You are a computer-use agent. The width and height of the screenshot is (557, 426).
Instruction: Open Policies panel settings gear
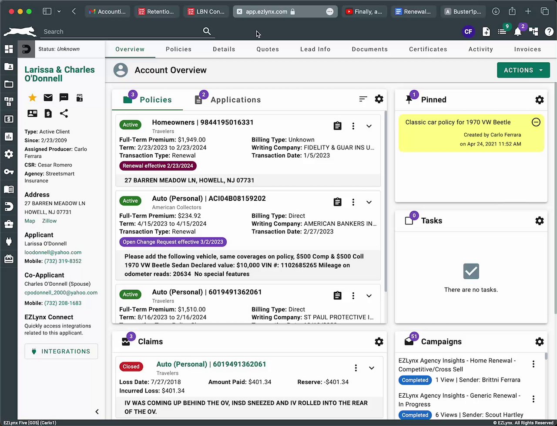pyautogui.click(x=379, y=99)
